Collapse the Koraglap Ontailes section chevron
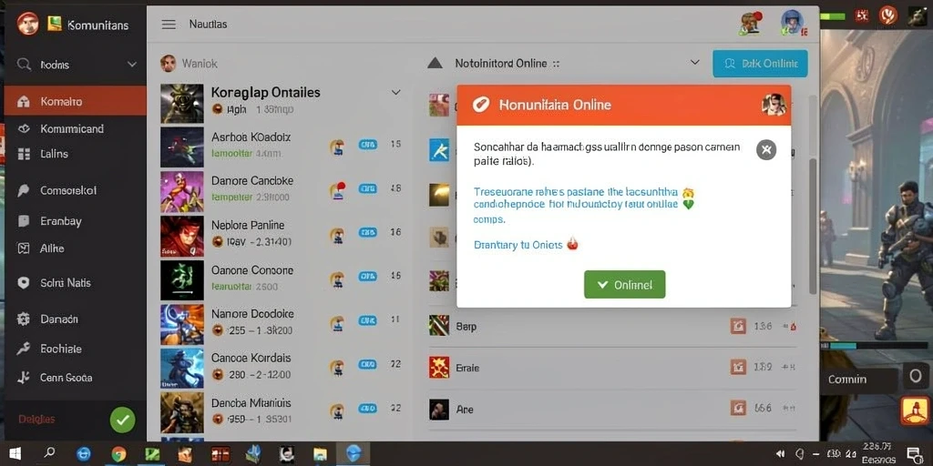 395,93
